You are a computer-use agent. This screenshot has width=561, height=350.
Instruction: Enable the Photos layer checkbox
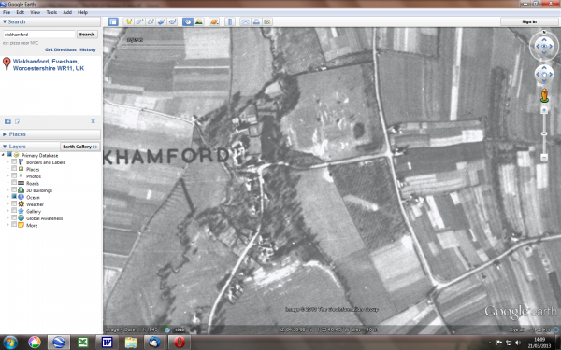click(14, 175)
